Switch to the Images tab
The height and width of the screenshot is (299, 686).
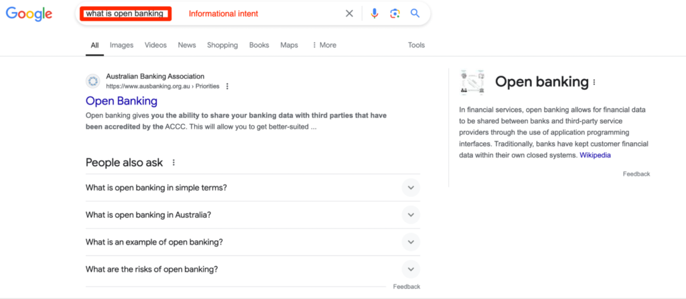click(122, 45)
